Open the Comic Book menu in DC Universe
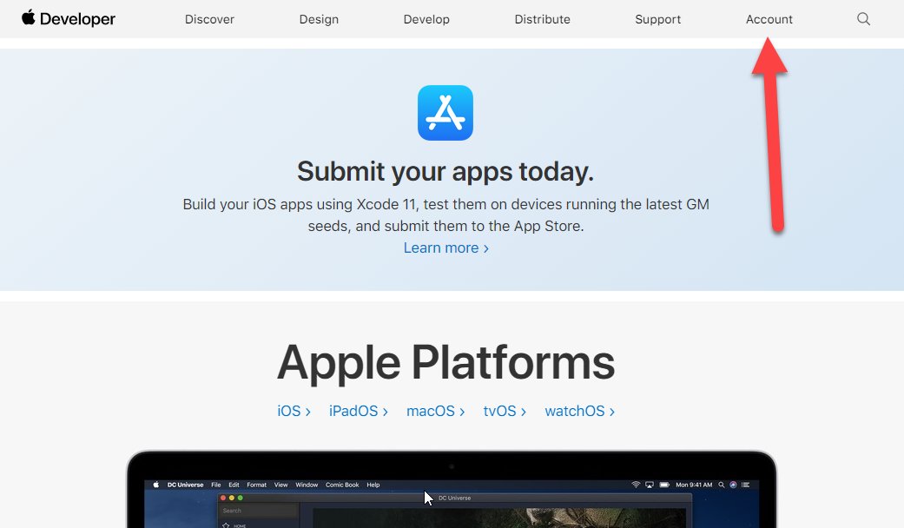The image size is (904, 528). click(x=342, y=485)
